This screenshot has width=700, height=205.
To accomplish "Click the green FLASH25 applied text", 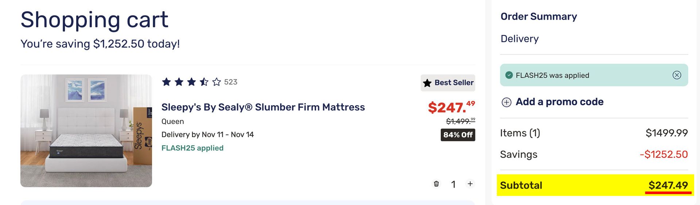I will click(x=192, y=148).
